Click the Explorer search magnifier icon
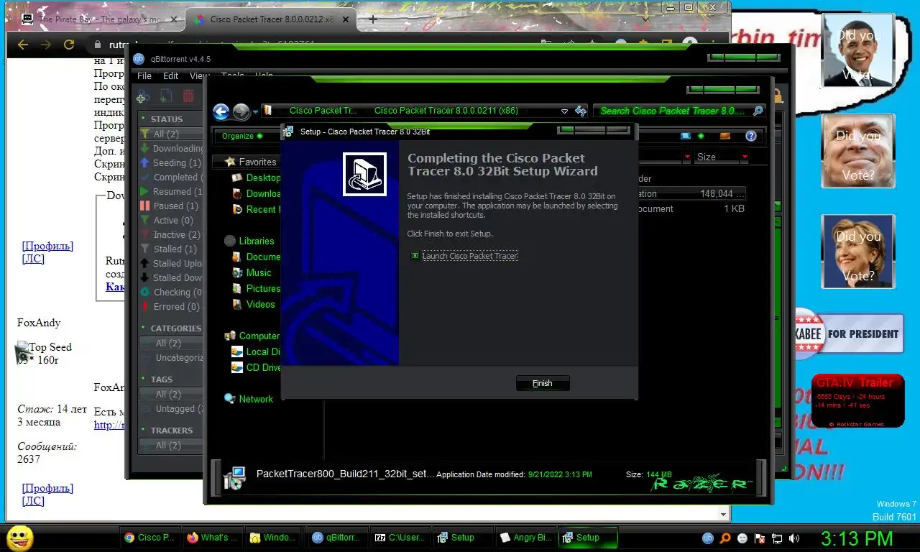Viewport: 920px width, 552px height. click(758, 111)
